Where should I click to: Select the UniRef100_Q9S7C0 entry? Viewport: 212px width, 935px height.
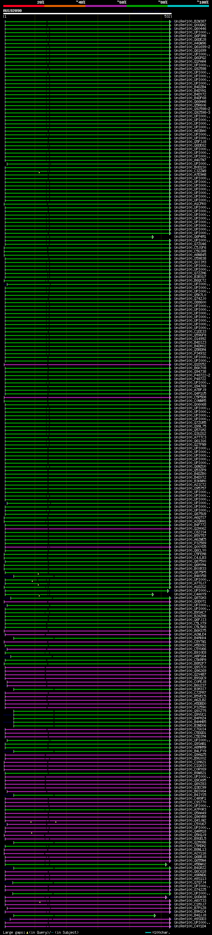[190, 667]
